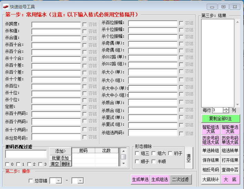Click 智能组选大底 button
Screen dimensions: 244x189
tap(211, 129)
